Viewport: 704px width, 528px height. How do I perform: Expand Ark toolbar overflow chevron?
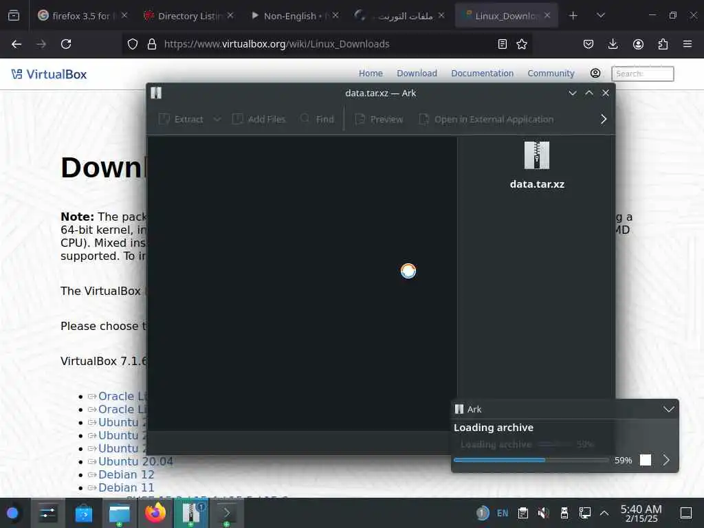coord(604,119)
